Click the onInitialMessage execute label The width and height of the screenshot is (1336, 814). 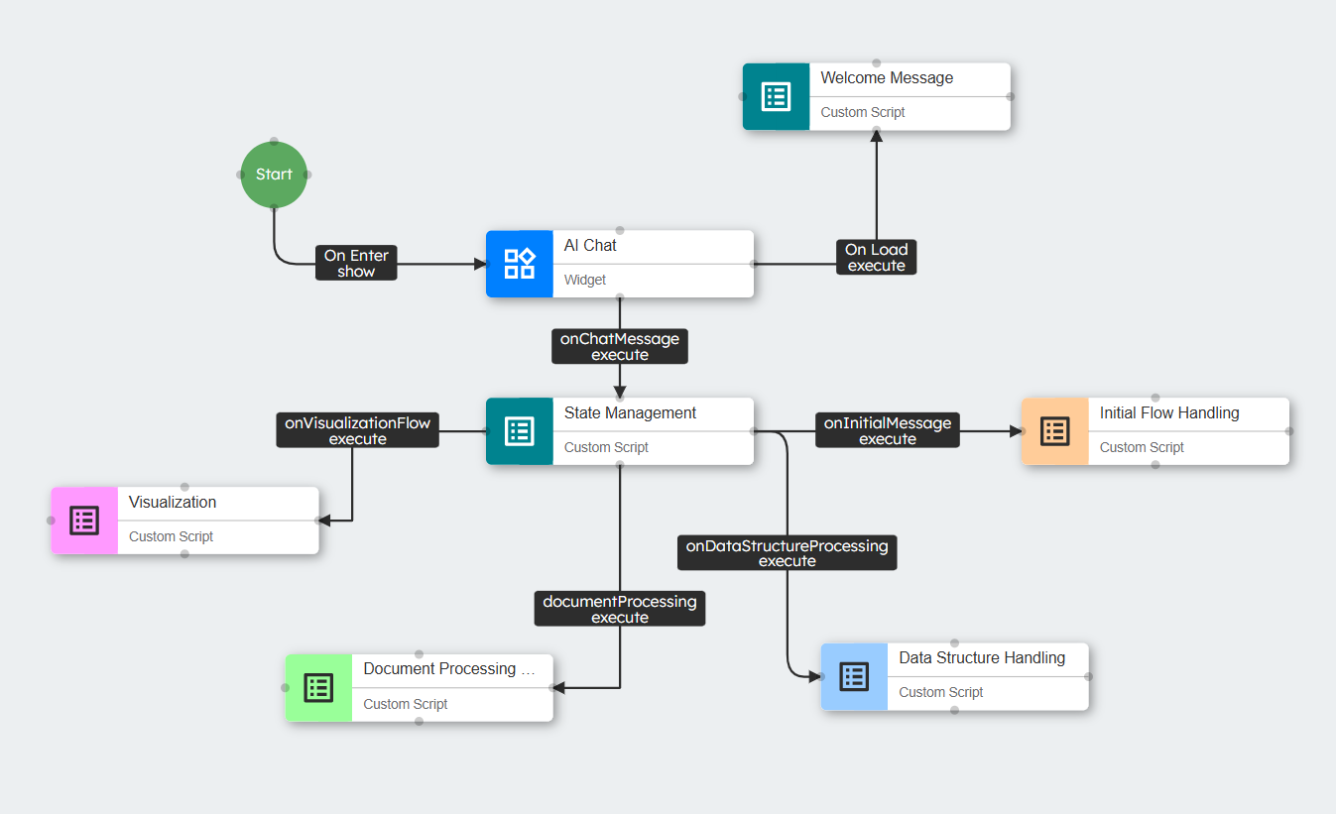click(x=887, y=430)
